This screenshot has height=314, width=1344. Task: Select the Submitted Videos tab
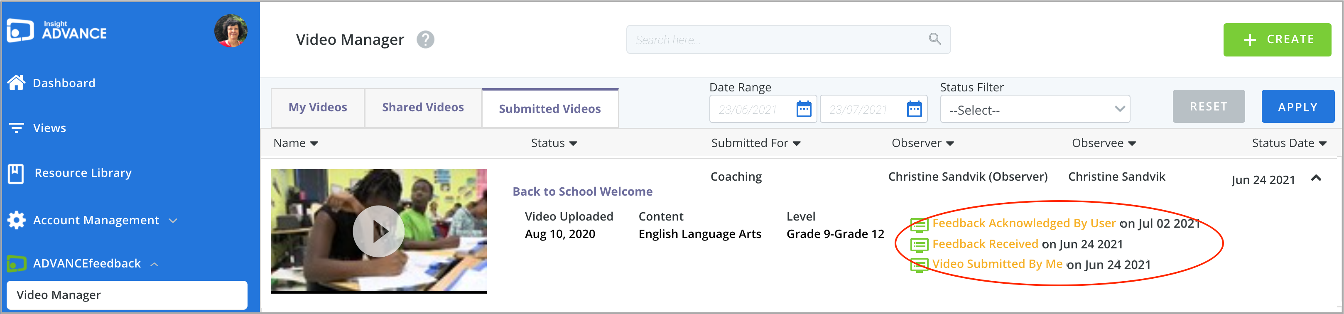tap(550, 108)
